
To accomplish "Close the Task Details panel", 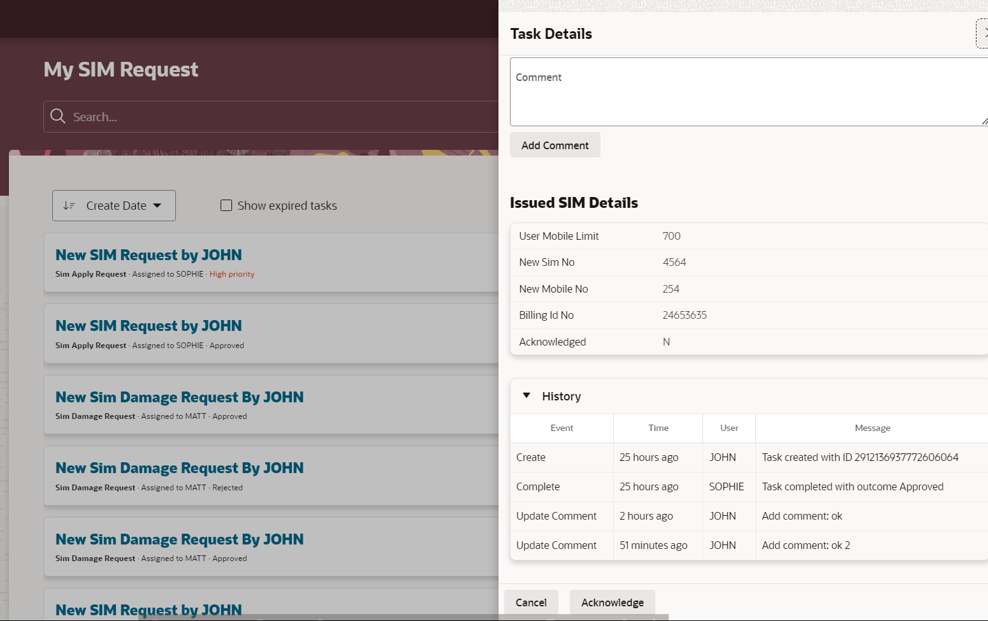I will coord(983,33).
